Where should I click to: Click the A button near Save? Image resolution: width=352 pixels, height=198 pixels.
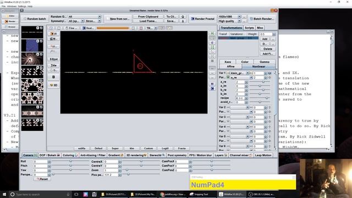[183, 21]
